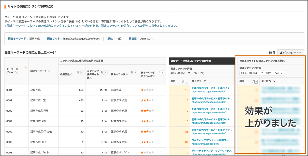308x156 pixels.
Task: Click the download arrow icon on ダウンロード button
Action: pos(281,53)
